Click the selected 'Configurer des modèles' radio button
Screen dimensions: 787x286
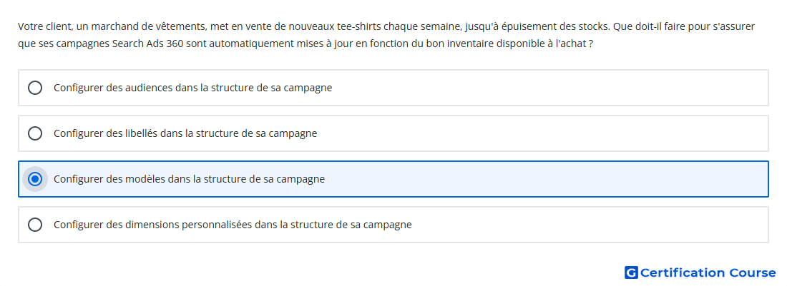point(34,179)
